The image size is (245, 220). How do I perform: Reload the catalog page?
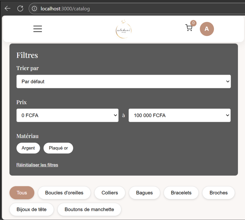(20, 9)
